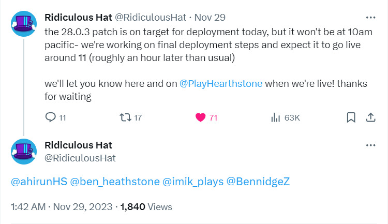This screenshot has height=224, width=388.
Task: Open the first tweet's three-dot menu
Action: (371, 18)
